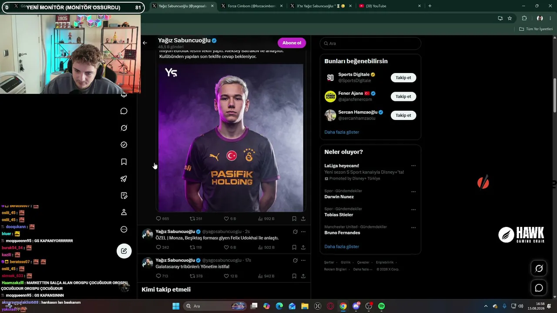Open Discord from the Windows taskbar

click(356, 306)
